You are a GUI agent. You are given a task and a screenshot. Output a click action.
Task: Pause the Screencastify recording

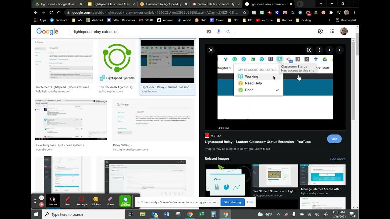(42, 198)
